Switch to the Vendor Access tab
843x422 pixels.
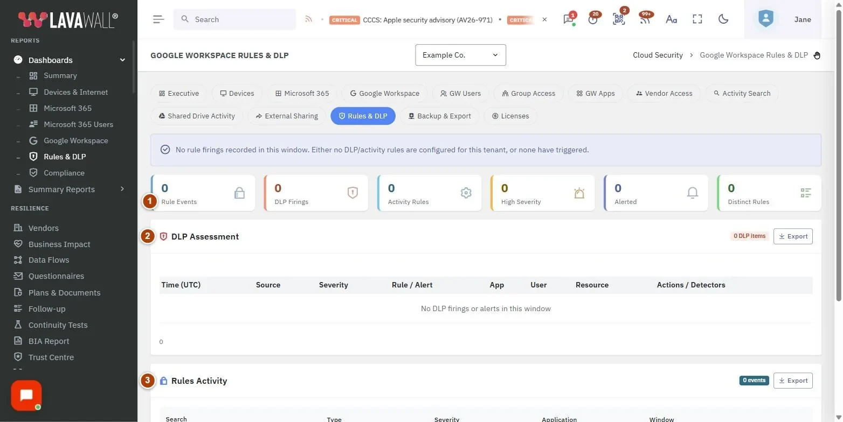pos(664,93)
